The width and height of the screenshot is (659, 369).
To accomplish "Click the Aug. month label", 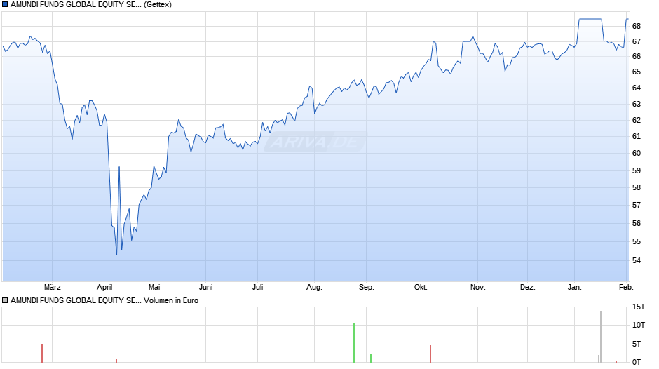I will 314,288.
